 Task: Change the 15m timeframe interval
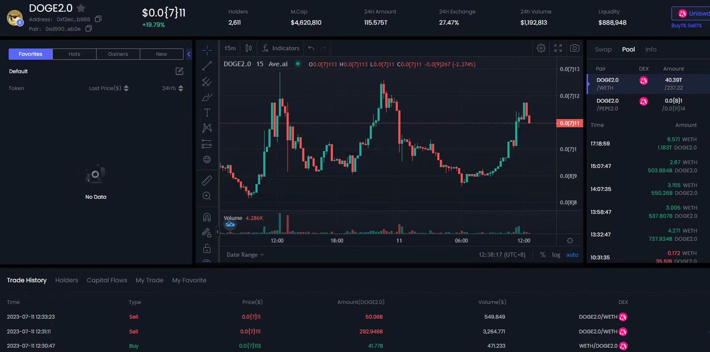coord(230,48)
